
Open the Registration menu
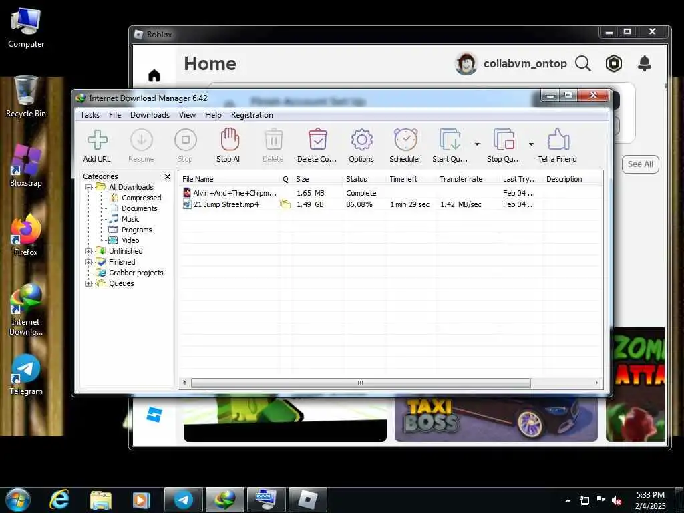click(252, 115)
